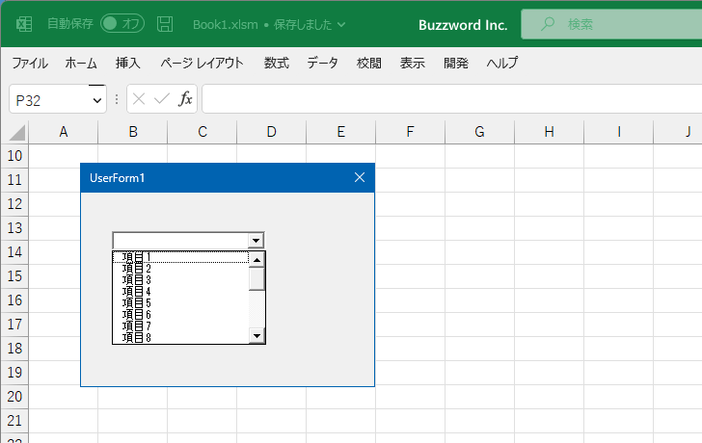Select column G header
702x443 pixels.
[480, 132]
